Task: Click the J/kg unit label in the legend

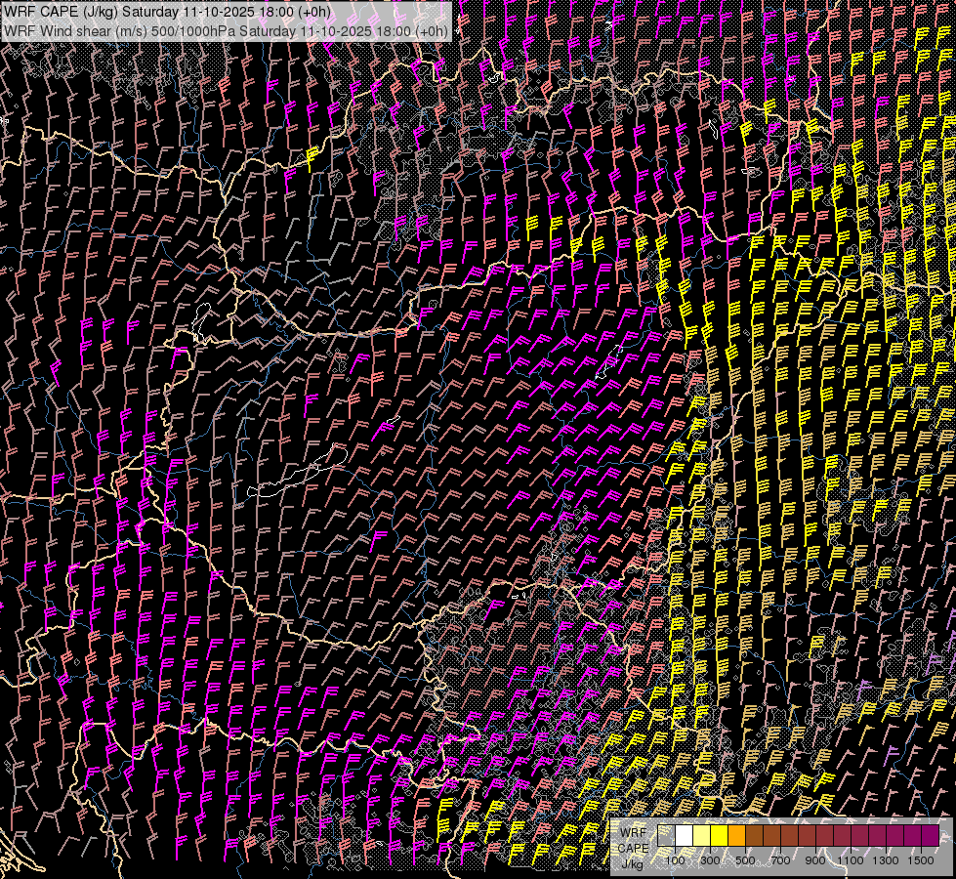Action: (x=632, y=863)
